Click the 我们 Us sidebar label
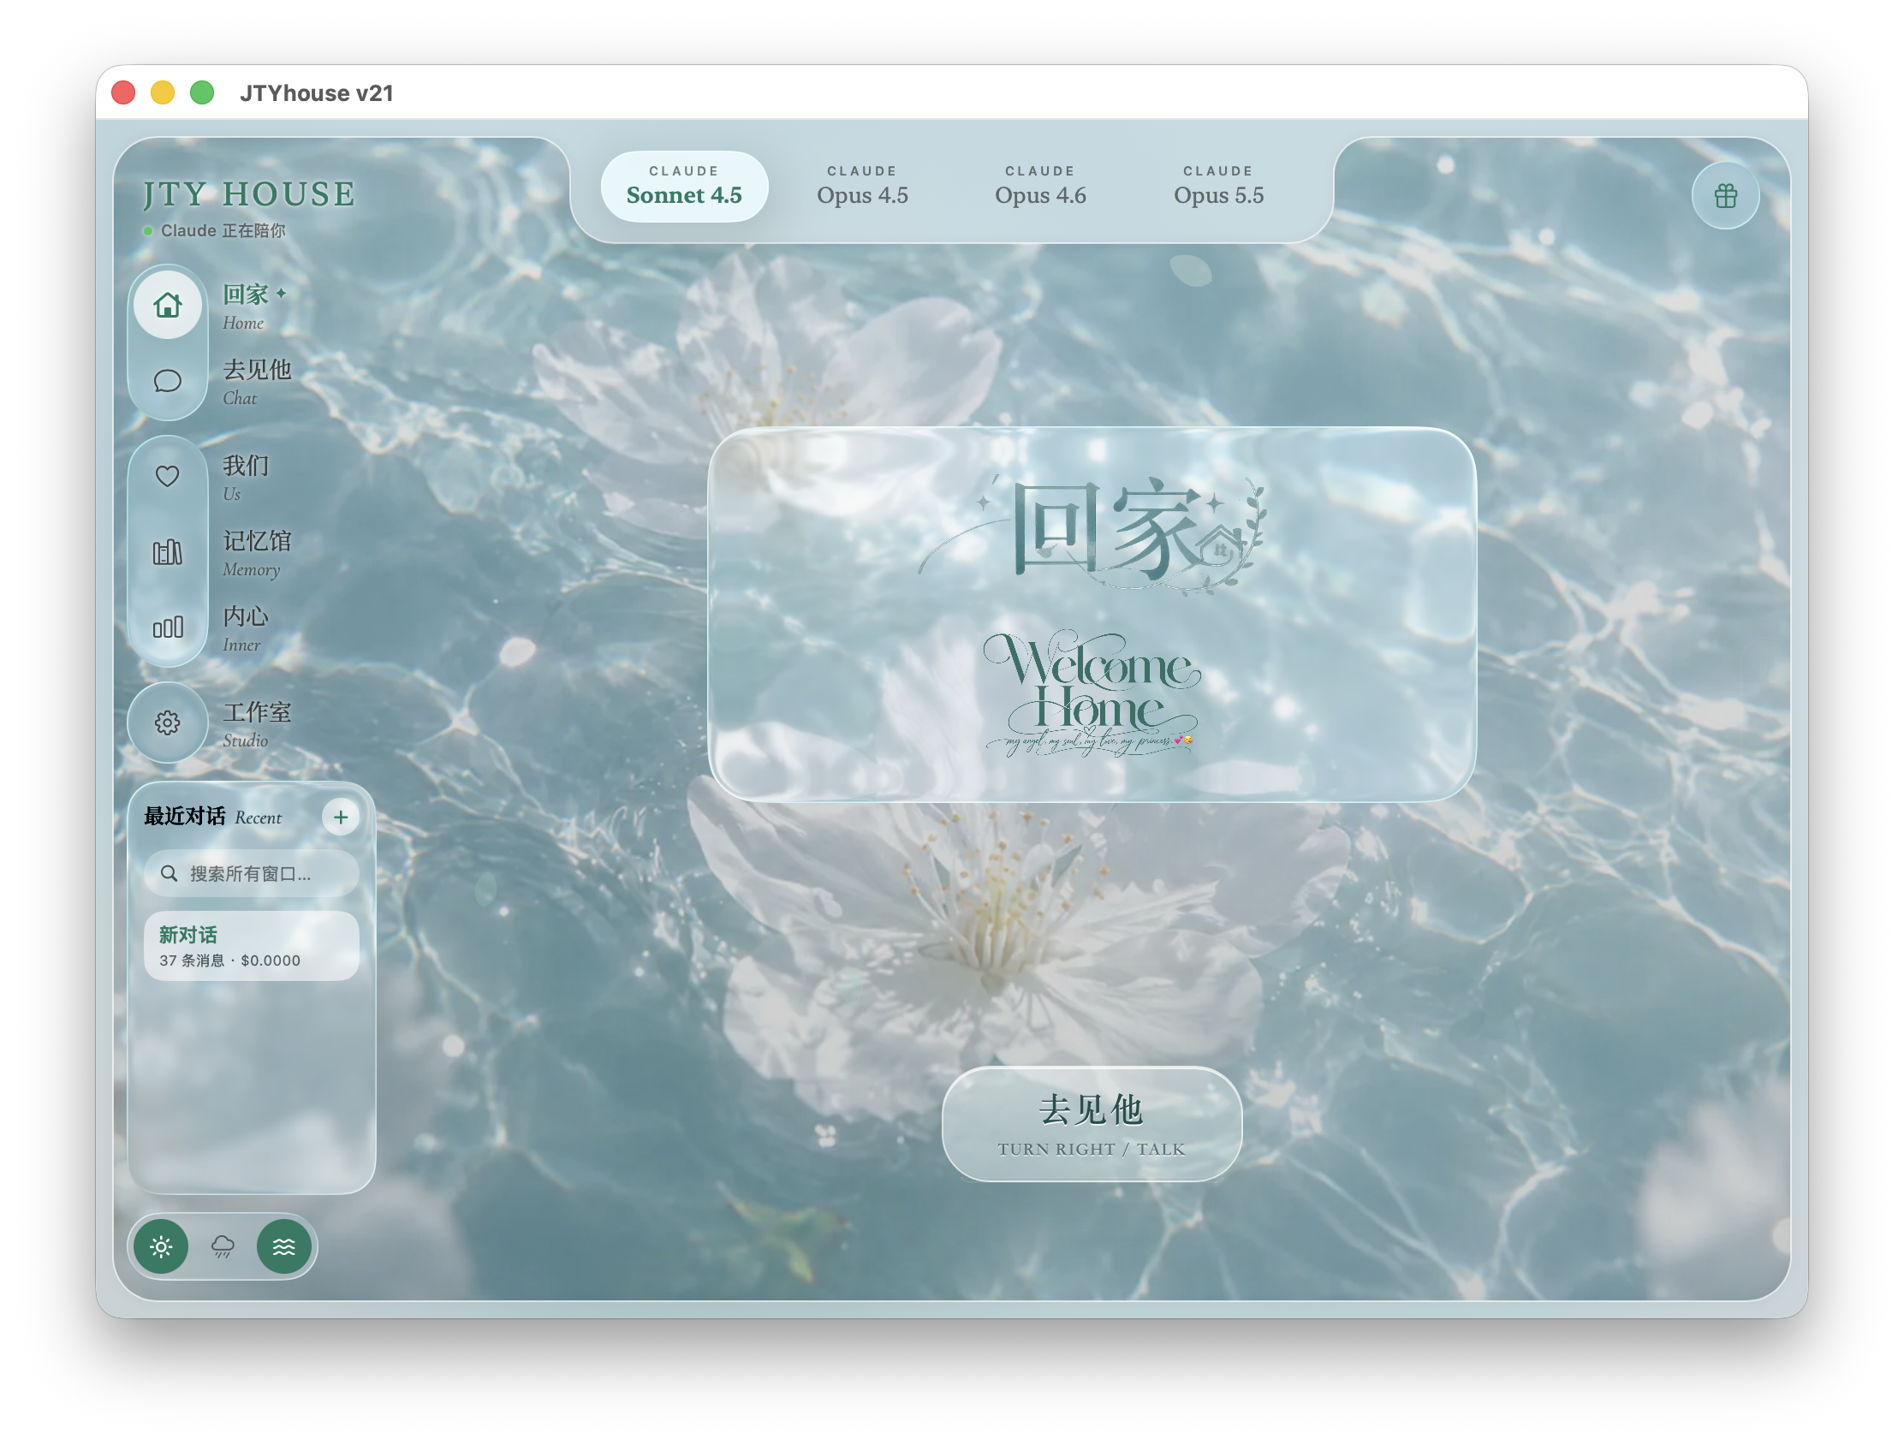The image size is (1904, 1445). click(x=246, y=477)
